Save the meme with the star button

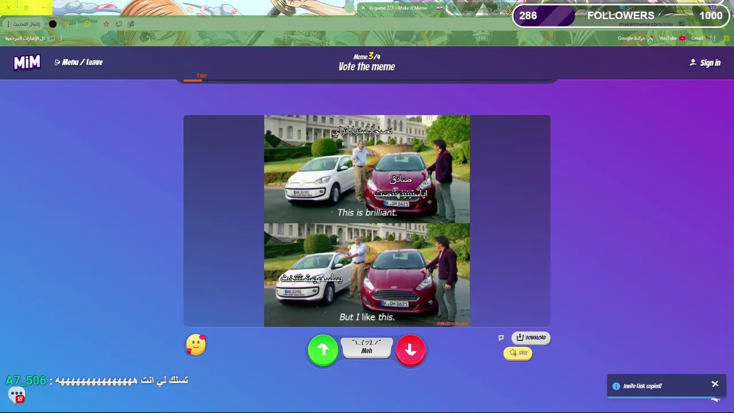[x=518, y=353]
